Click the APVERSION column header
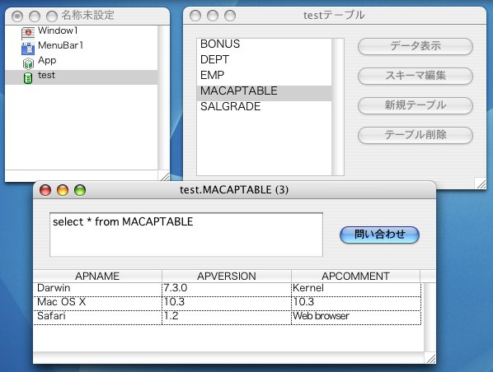The image size is (493, 372). (227, 277)
